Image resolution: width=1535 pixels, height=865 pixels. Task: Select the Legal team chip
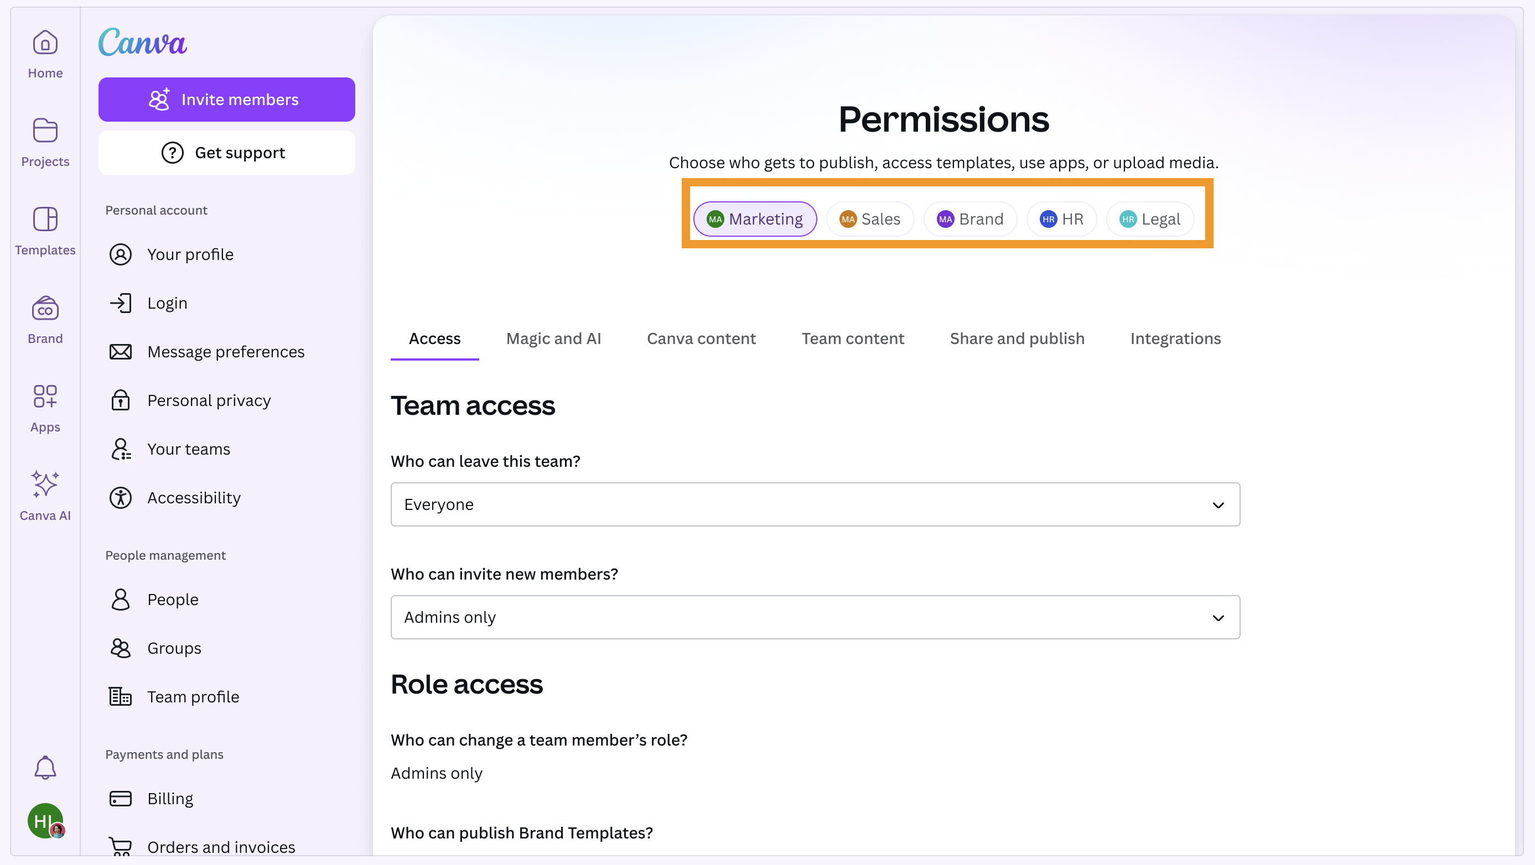coord(1149,219)
